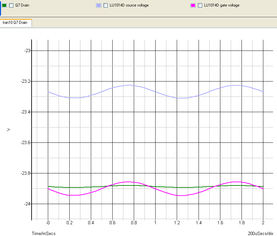This screenshot has width=277, height=236.
Task: Click the -23.4 Y-axis tick label
Action: point(25,112)
